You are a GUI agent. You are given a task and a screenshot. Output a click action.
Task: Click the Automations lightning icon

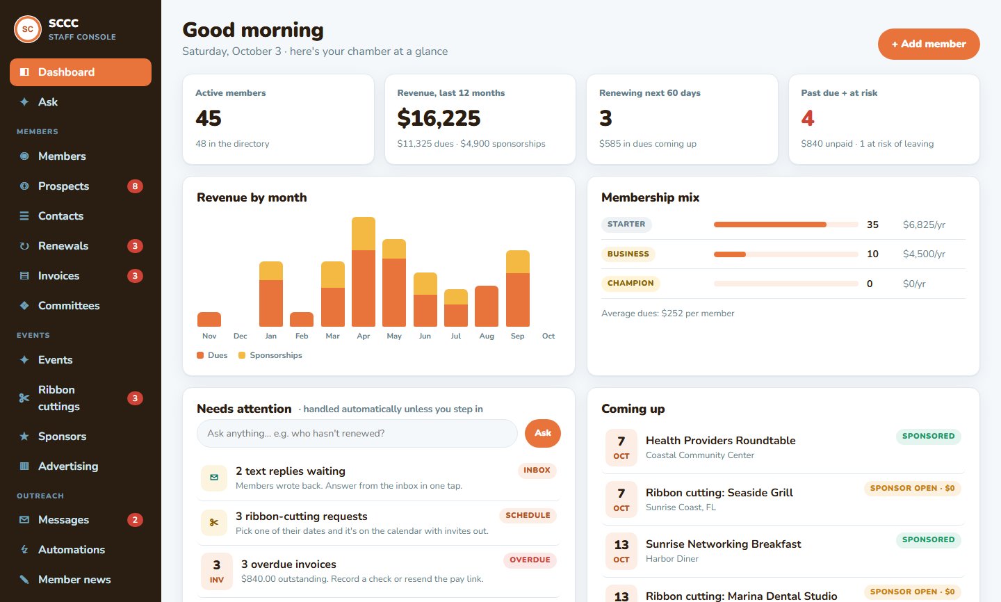(24, 550)
